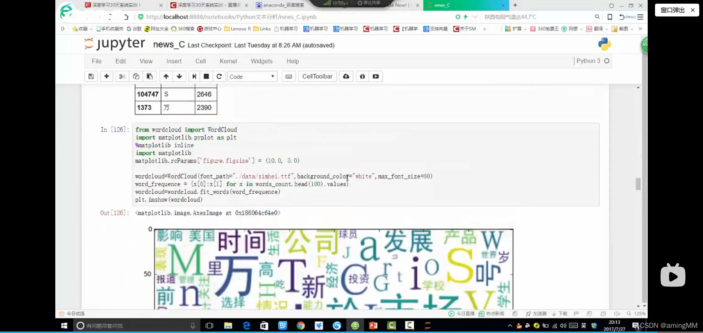Click the Jupyter logo
Image resolution: width=703 pixels, height=333 pixels.
coord(115,44)
